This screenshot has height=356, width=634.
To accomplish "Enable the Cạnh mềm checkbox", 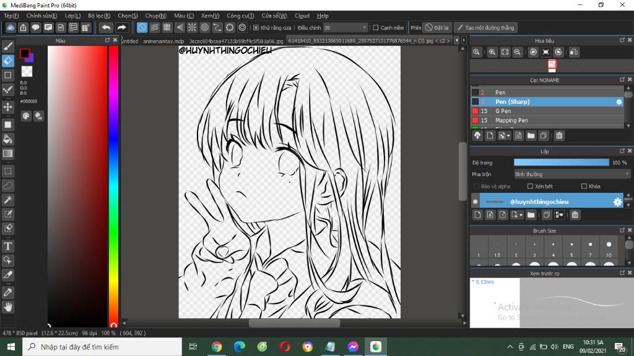I will coord(376,28).
